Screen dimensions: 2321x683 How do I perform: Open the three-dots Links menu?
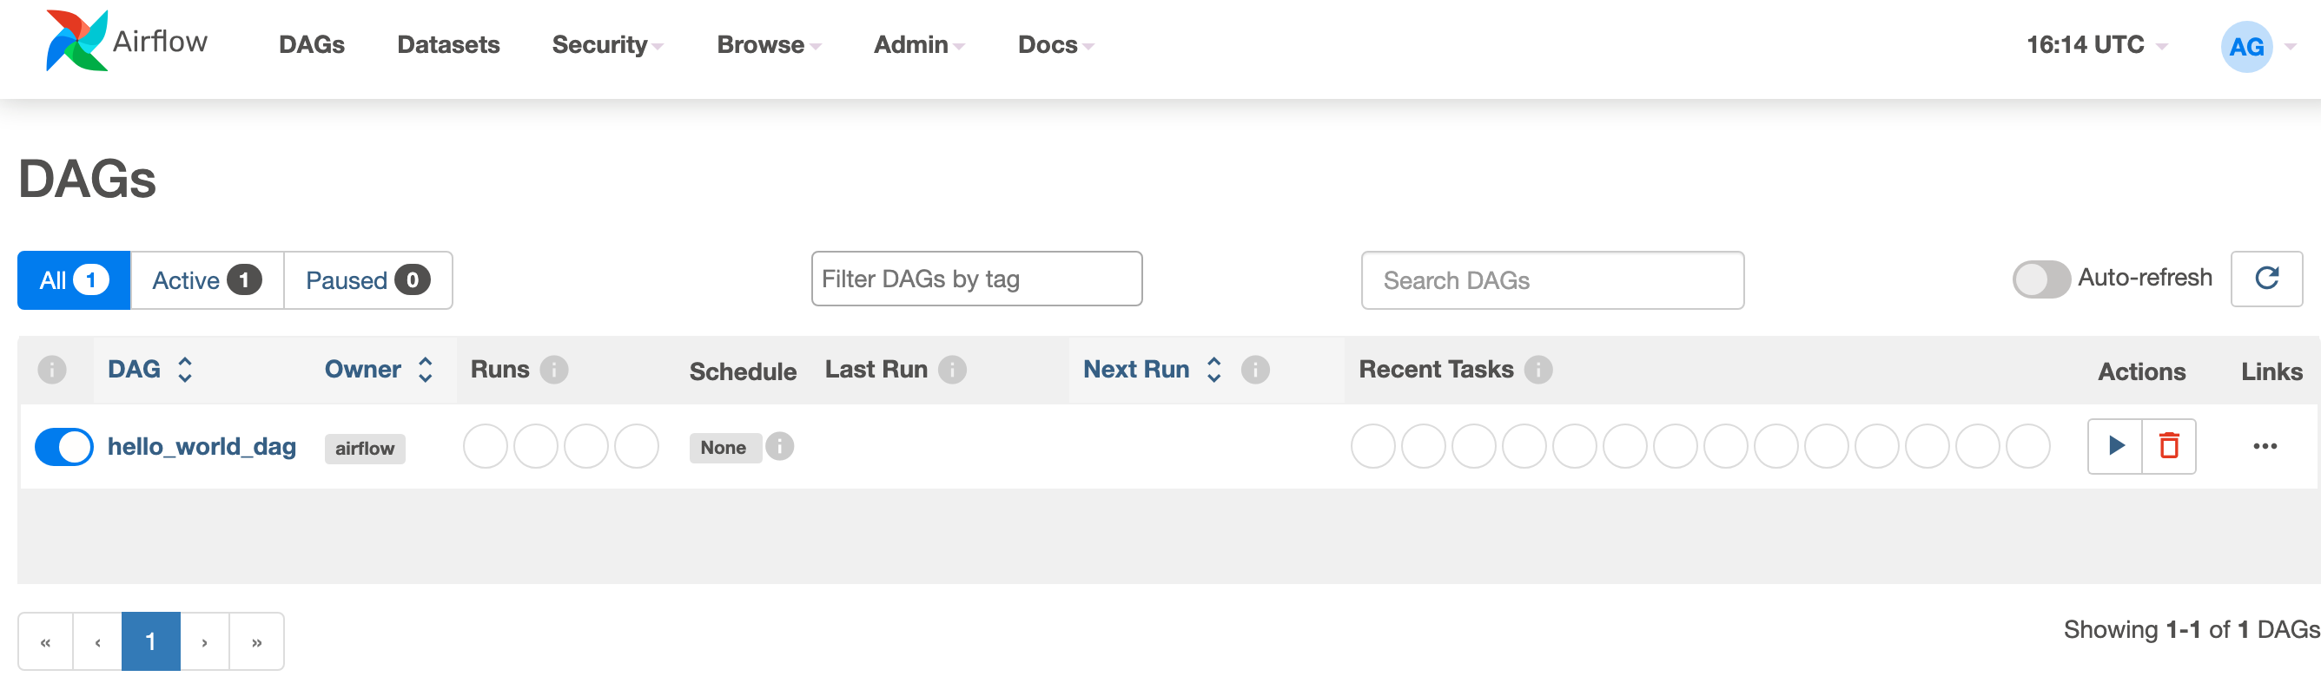point(2265,446)
